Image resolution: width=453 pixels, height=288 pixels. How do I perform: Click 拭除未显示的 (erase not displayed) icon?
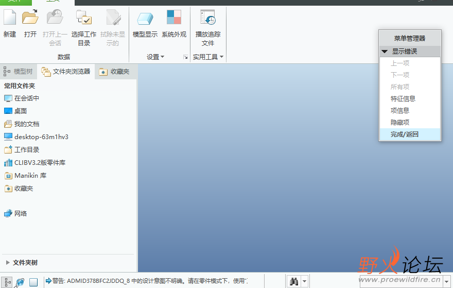click(113, 18)
